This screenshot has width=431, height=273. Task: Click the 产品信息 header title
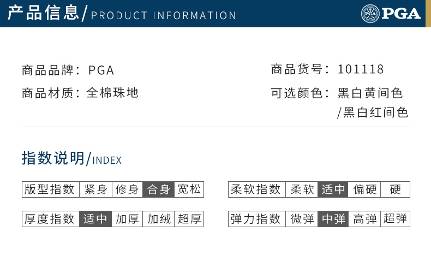pos(43,13)
